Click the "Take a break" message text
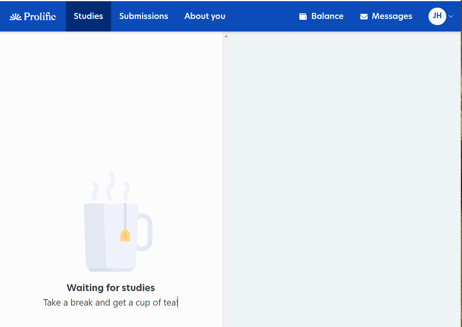Viewport: 462px width, 327px height. coord(111,302)
